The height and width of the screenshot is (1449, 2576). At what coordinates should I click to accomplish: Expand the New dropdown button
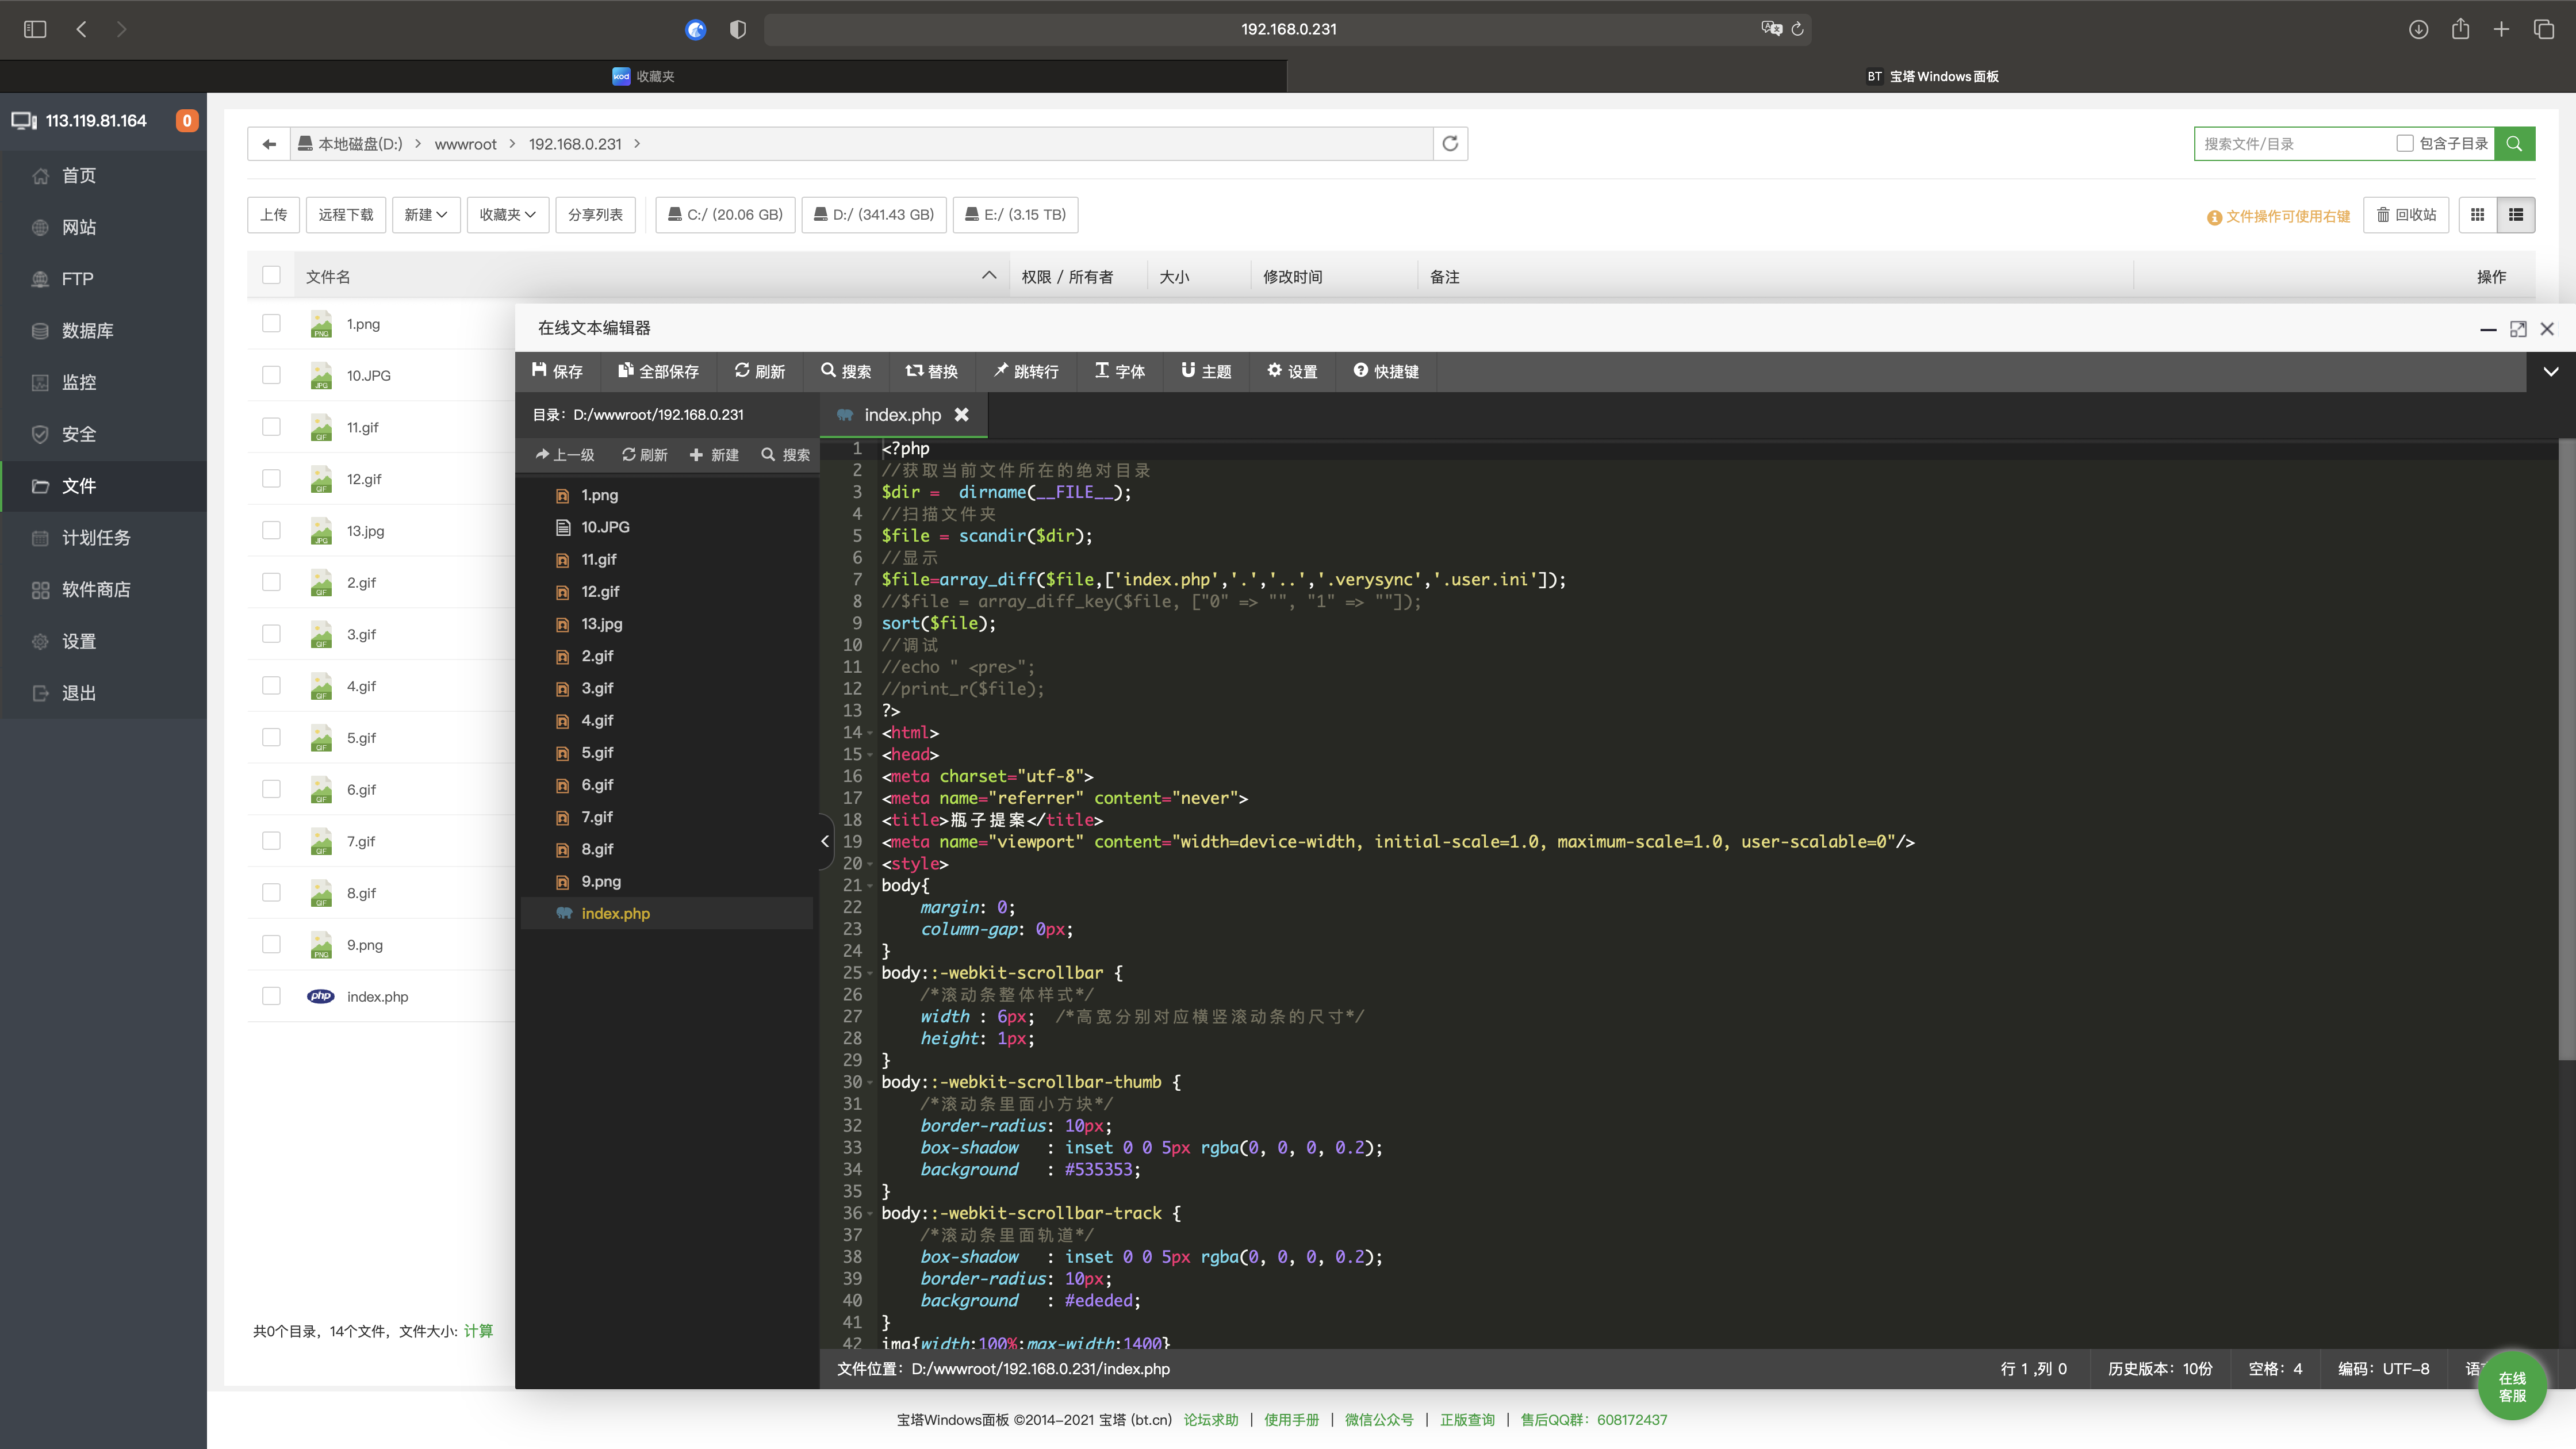[x=425, y=215]
